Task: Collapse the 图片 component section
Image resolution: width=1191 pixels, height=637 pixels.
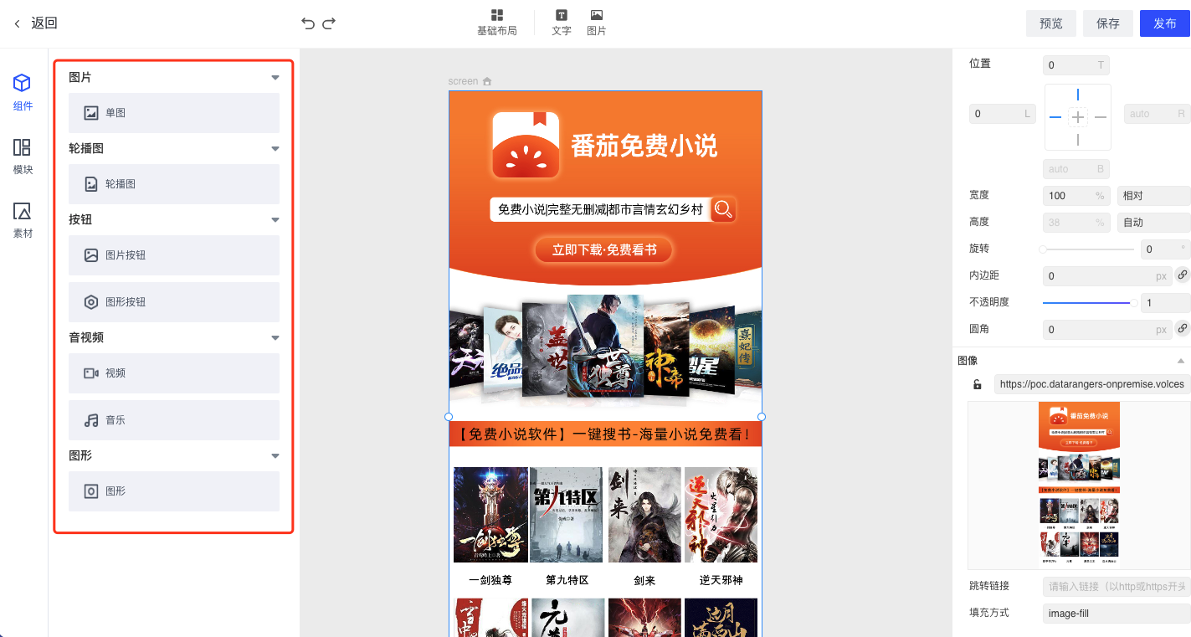Action: (275, 77)
